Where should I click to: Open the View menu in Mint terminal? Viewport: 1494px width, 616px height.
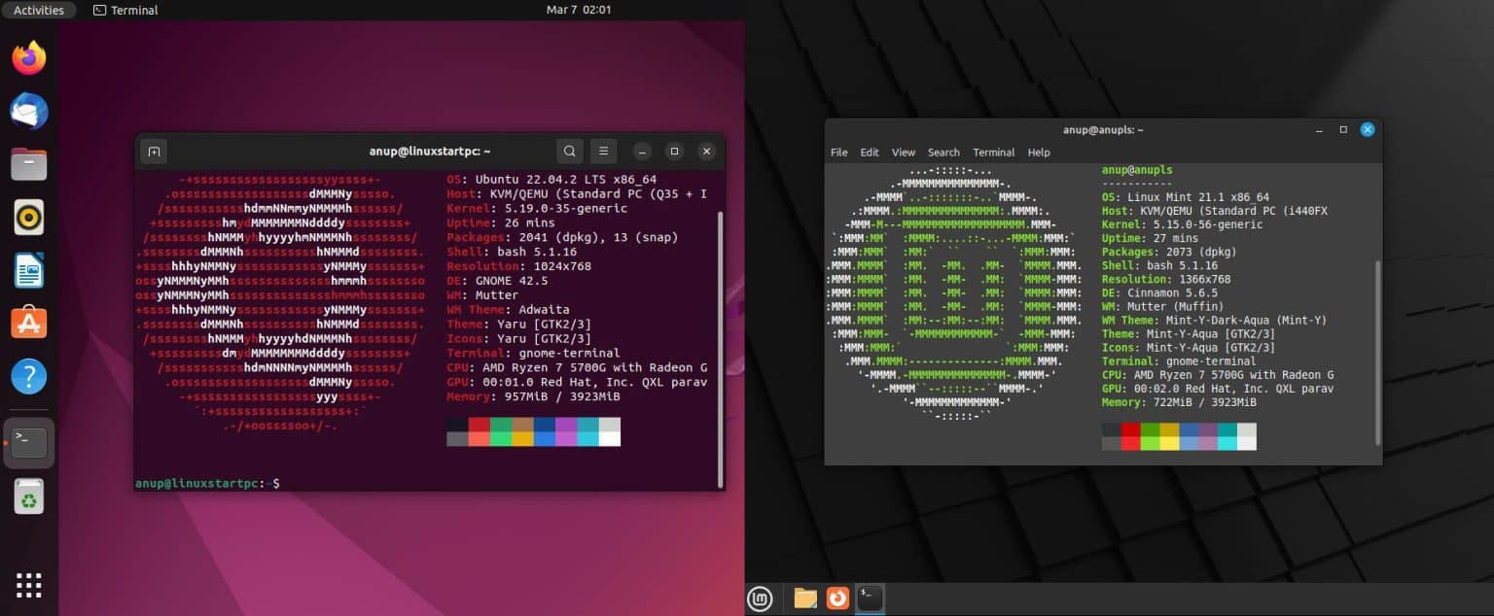(x=903, y=153)
